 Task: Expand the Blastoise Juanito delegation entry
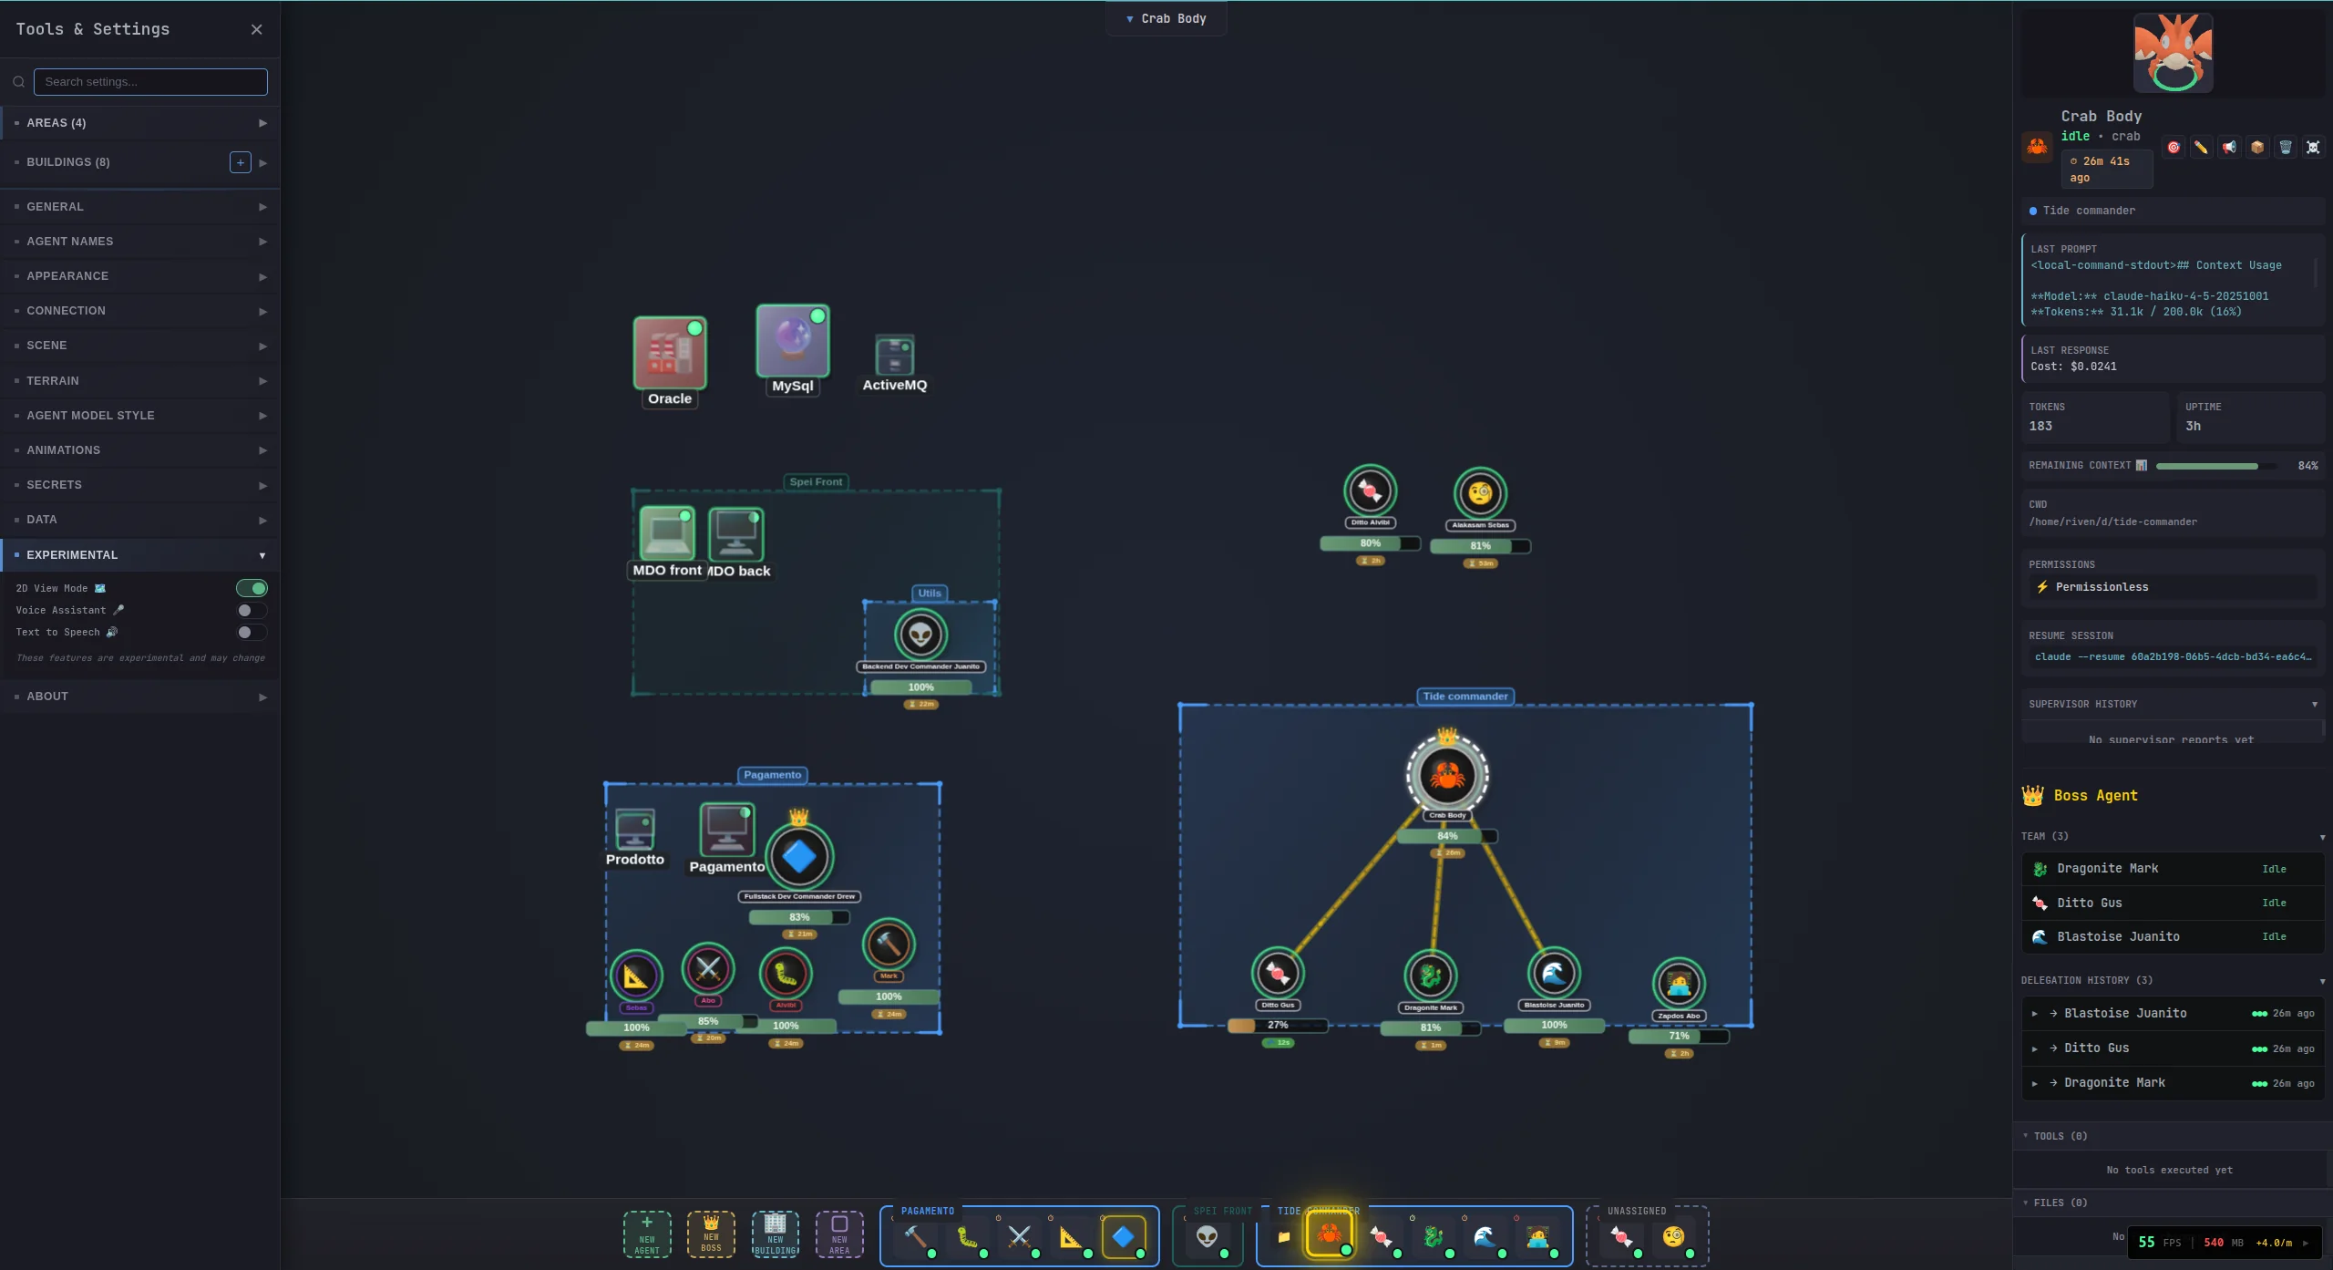(x=2036, y=1014)
